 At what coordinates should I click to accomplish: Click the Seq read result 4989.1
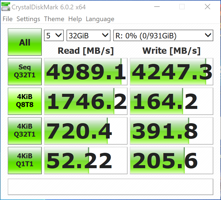tap(86, 72)
